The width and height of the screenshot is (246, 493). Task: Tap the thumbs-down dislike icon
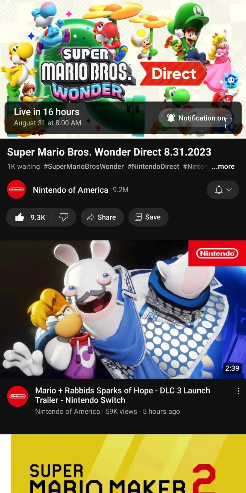tap(64, 217)
